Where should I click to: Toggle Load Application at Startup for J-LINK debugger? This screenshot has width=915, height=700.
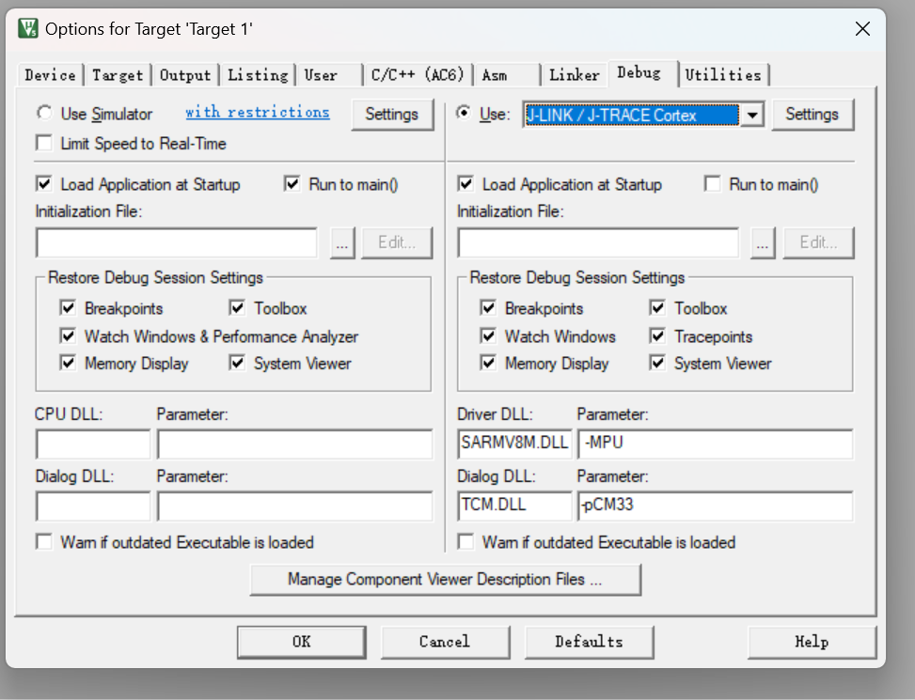coord(465,184)
